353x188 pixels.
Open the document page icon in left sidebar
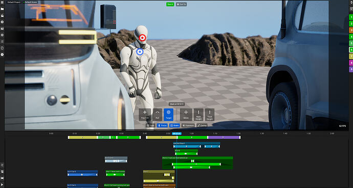point(2,48)
